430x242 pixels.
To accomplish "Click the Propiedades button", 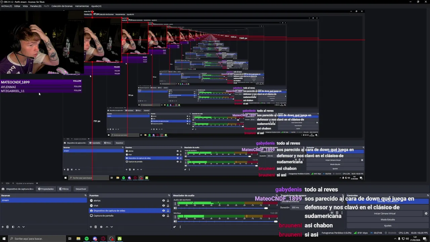I will (x=46, y=189).
